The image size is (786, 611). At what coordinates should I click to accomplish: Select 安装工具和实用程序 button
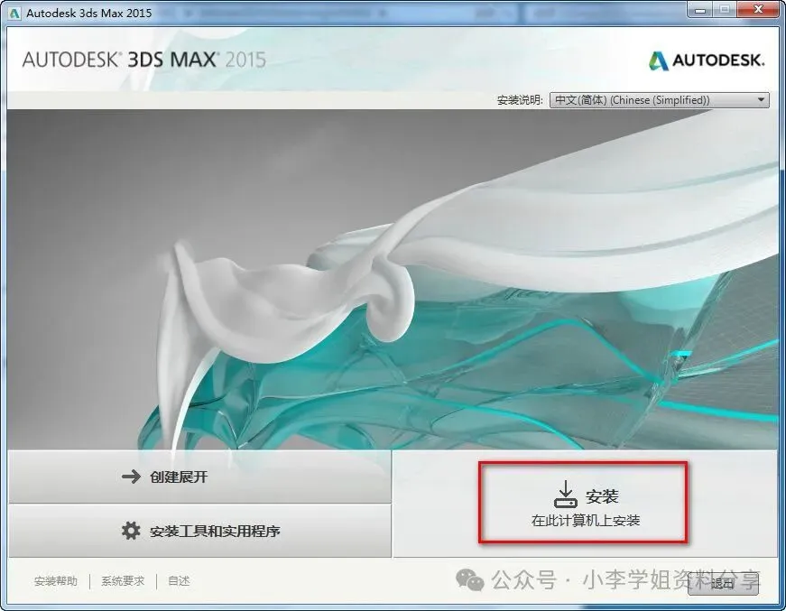coord(200,531)
